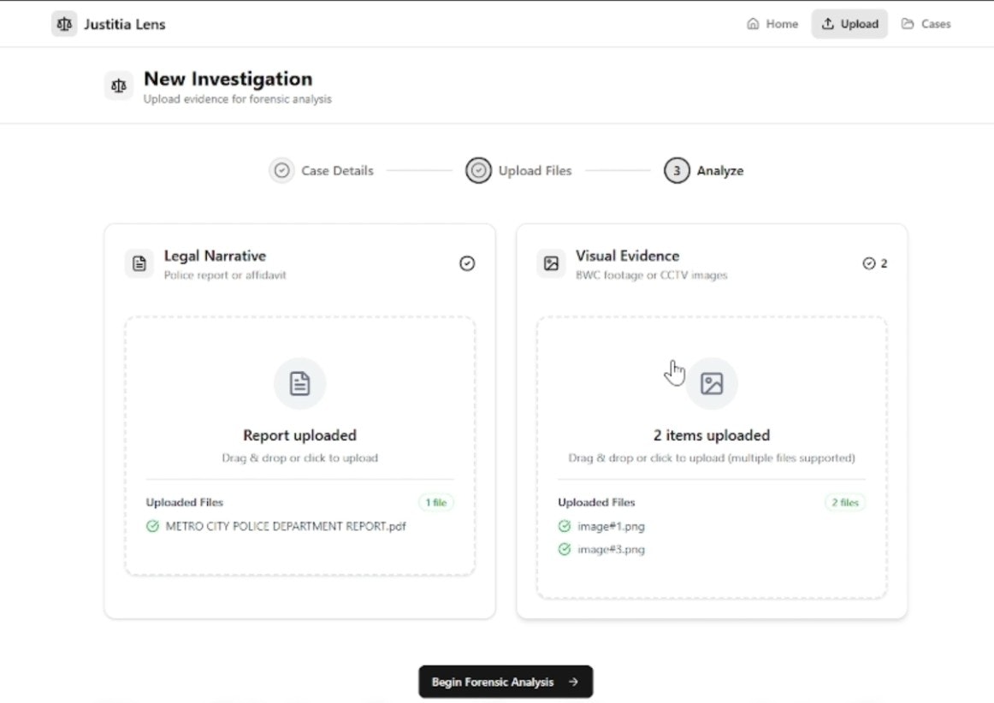Switch to the Cases navigation item
This screenshot has width=994, height=703.
pyautogui.click(x=935, y=23)
